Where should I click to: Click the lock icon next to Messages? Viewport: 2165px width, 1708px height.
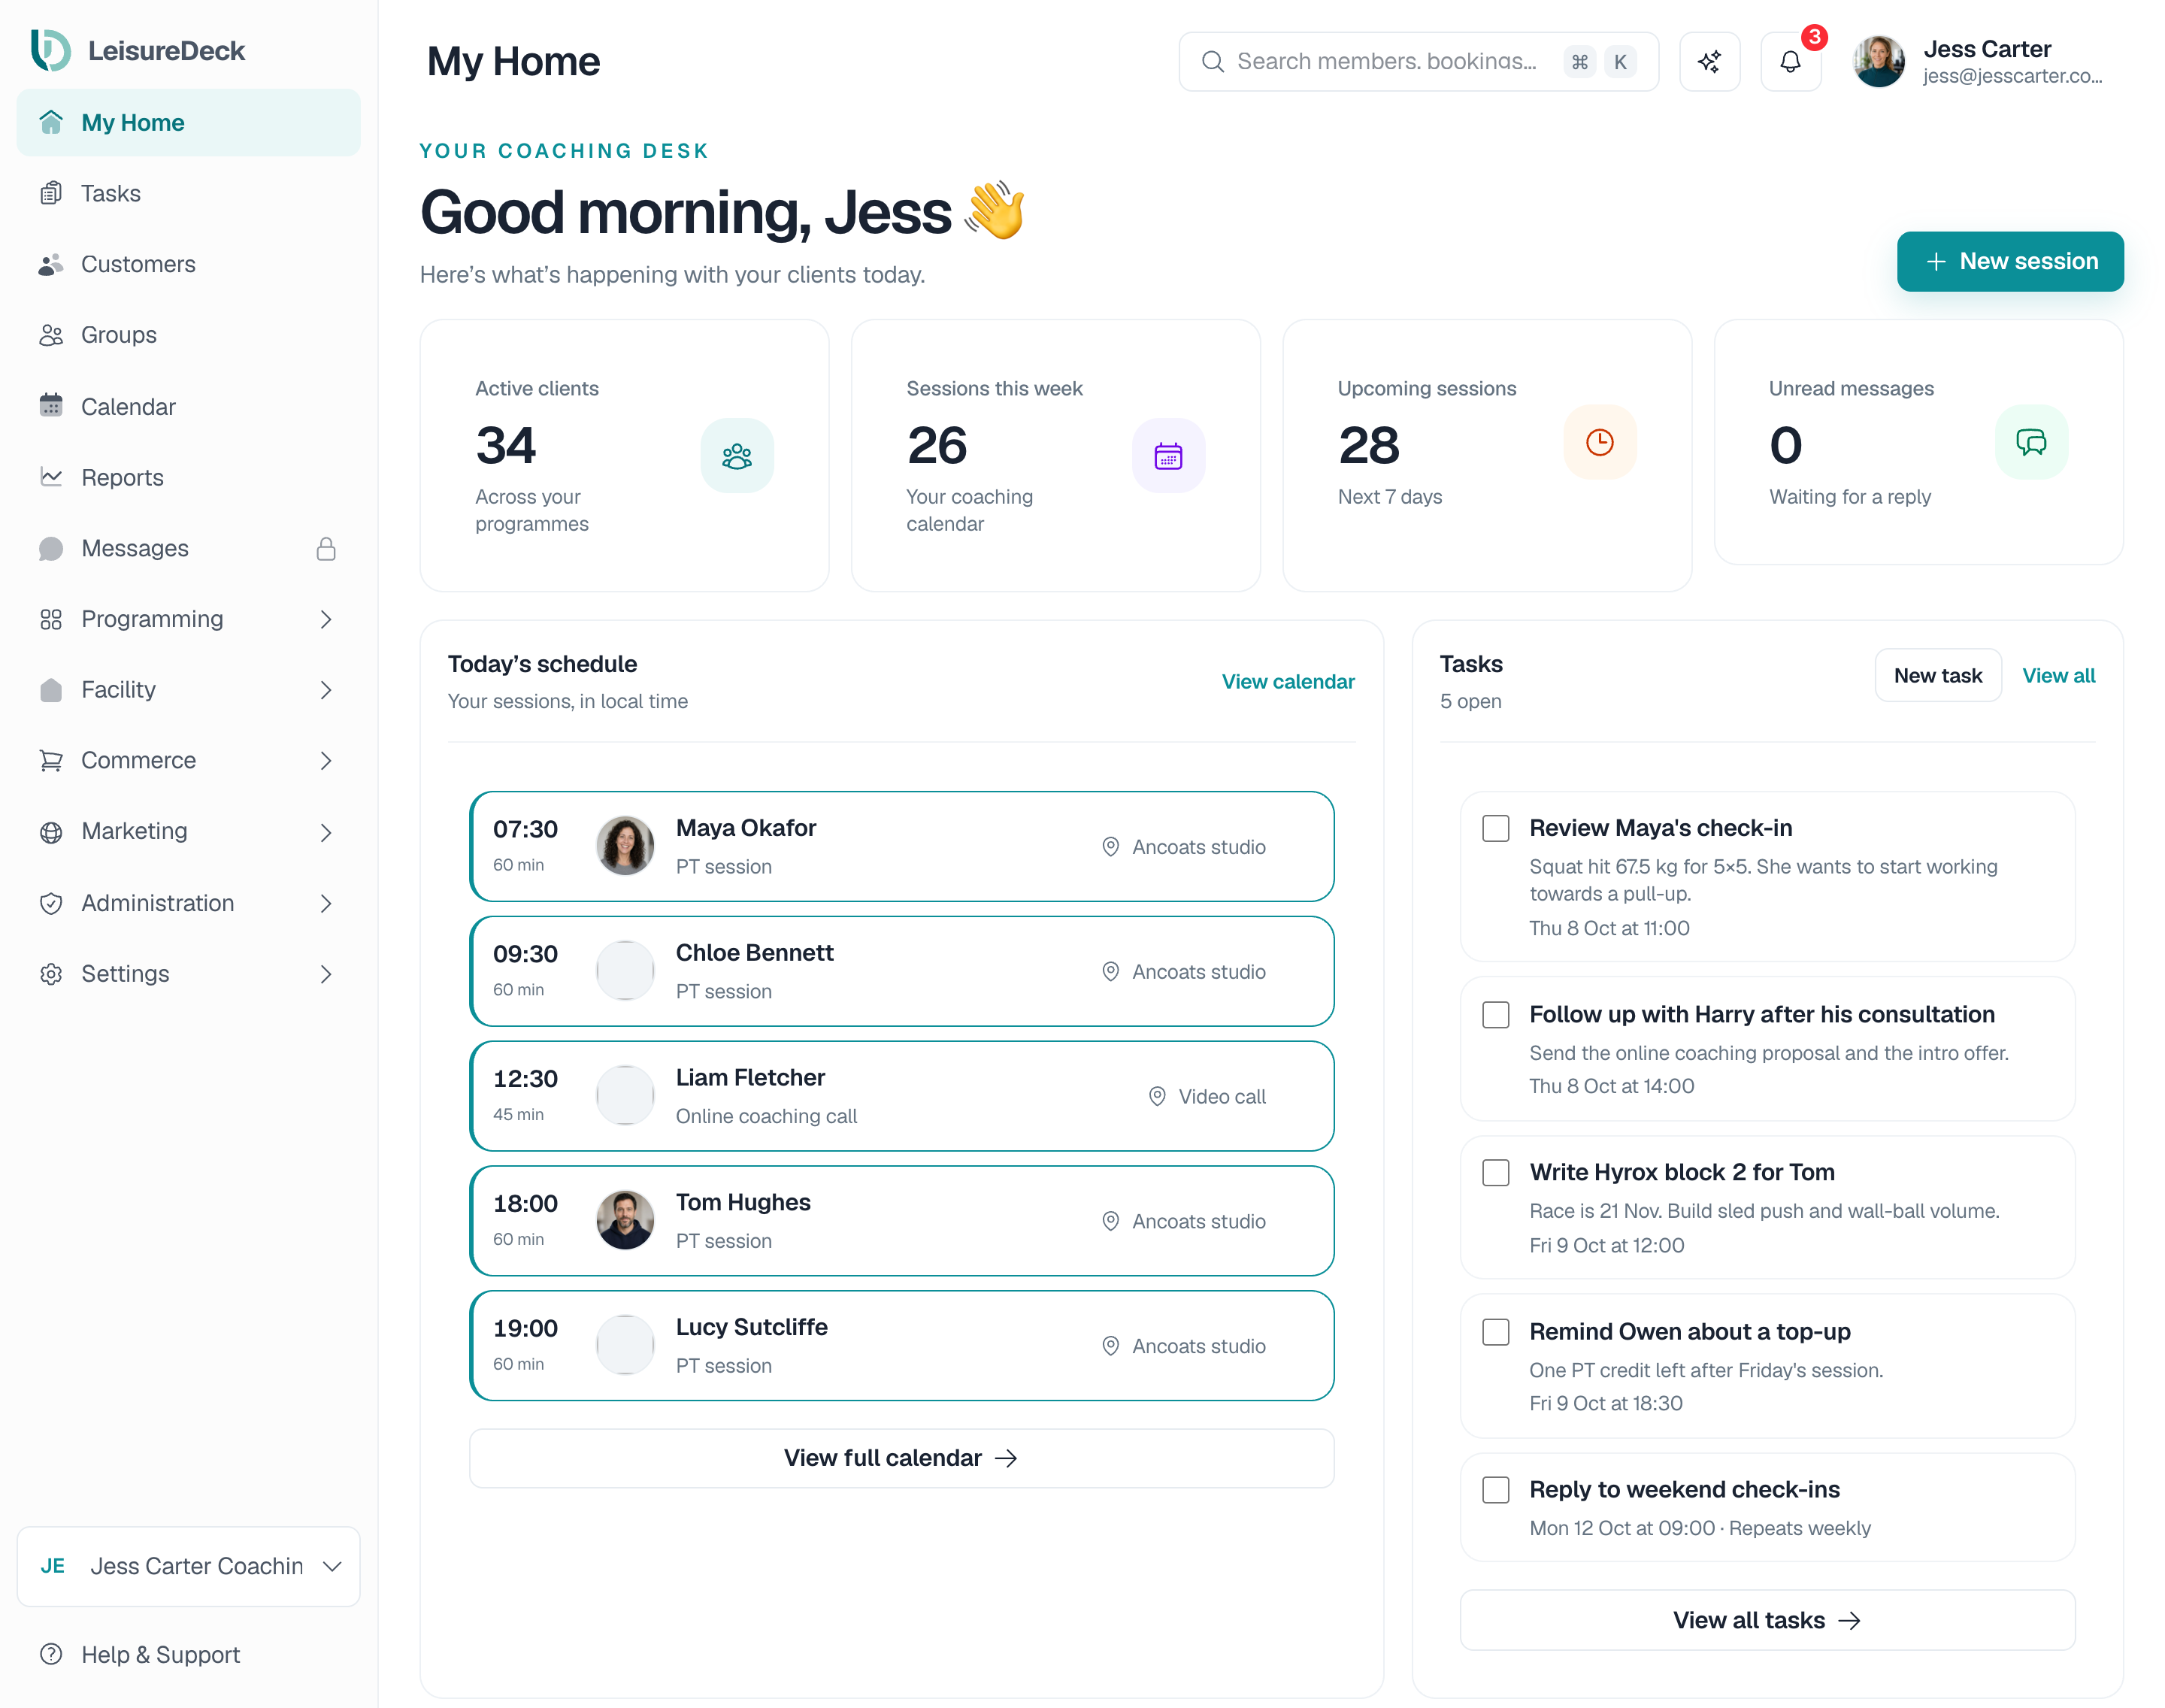326,549
